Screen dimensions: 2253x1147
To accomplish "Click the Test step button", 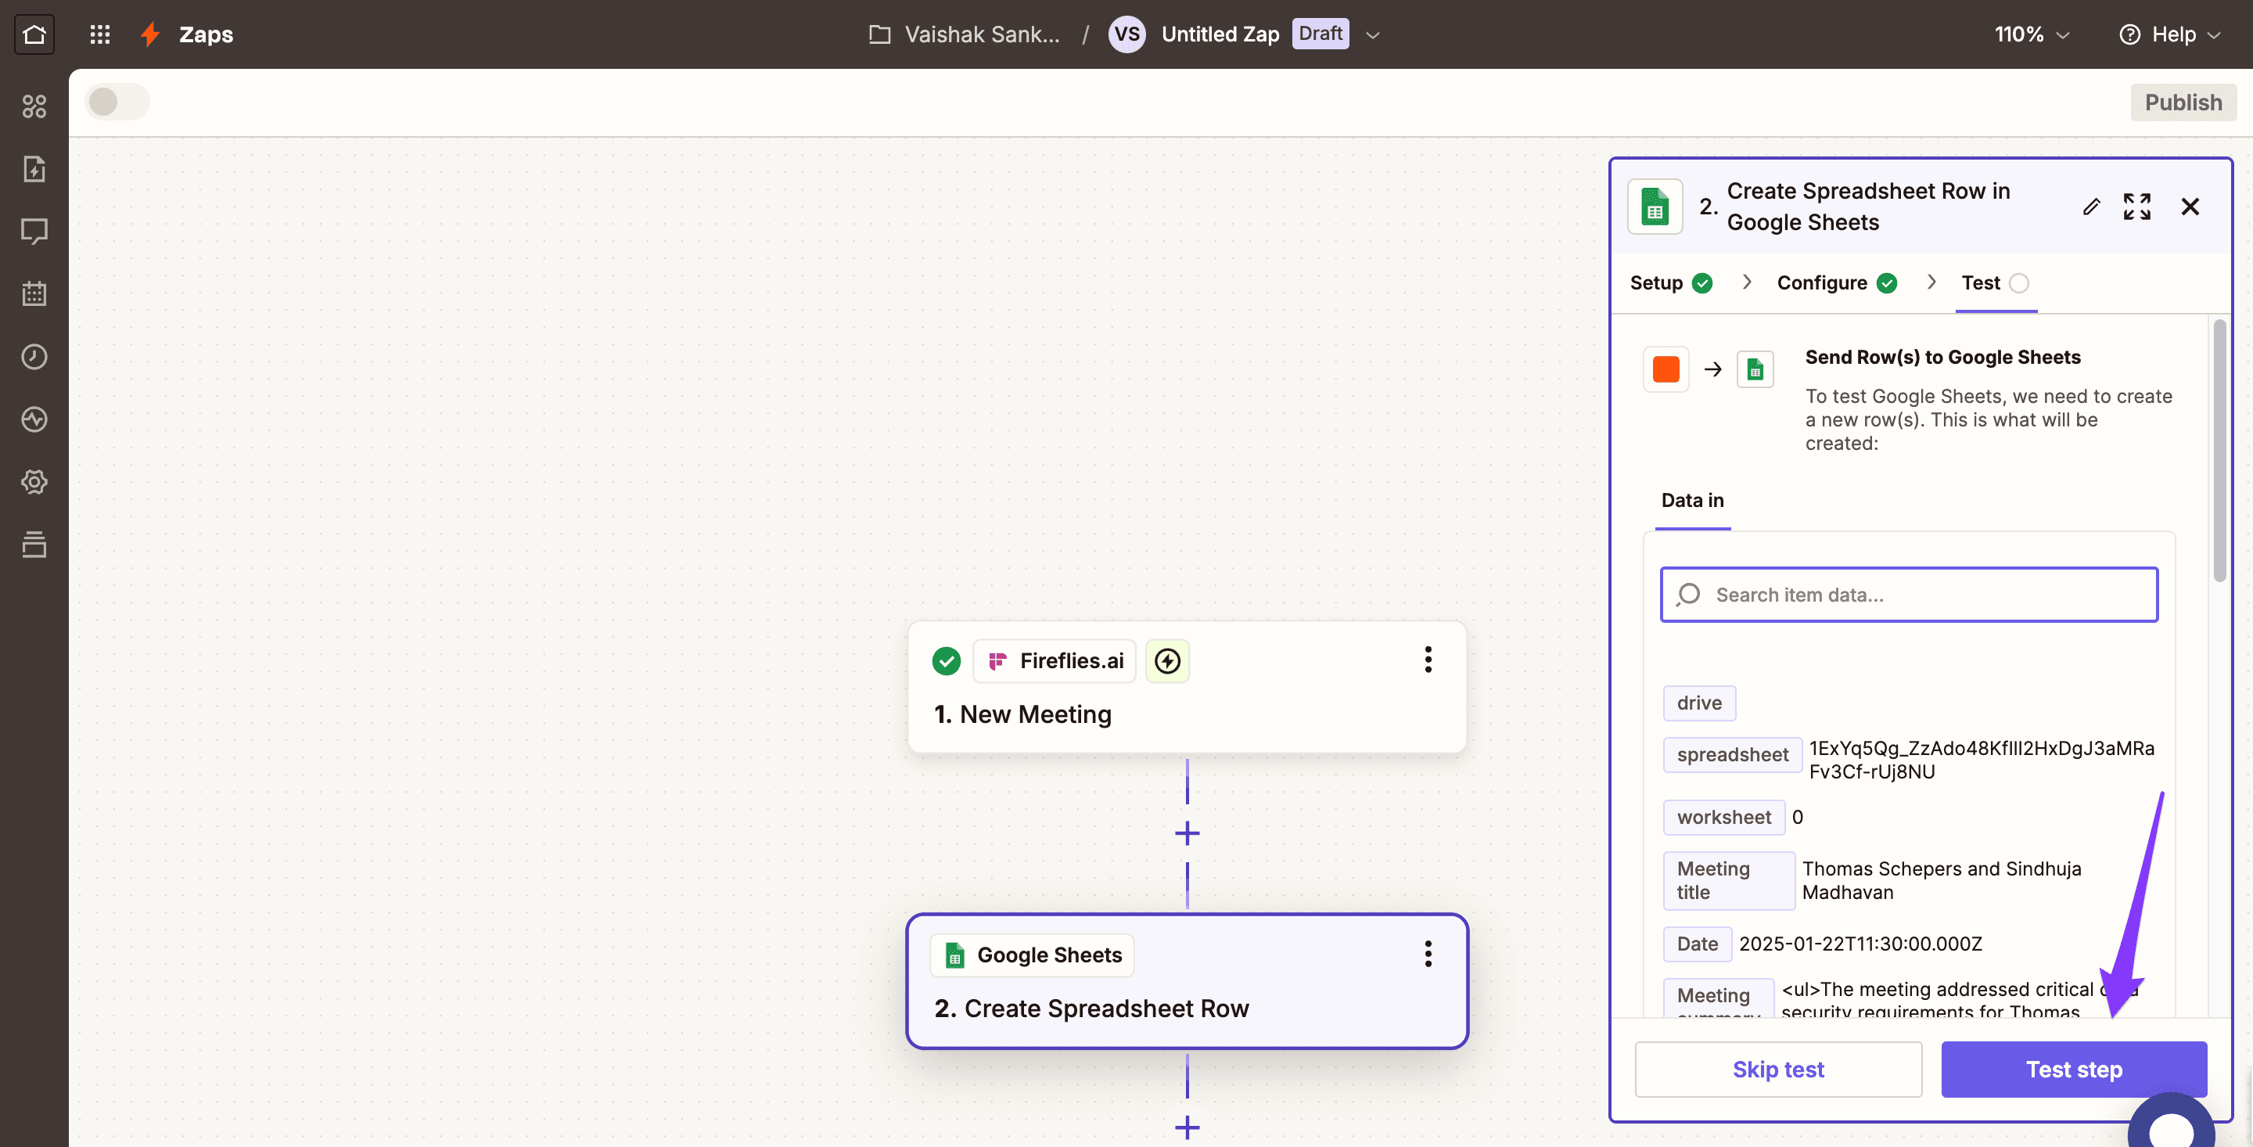I will [x=2074, y=1069].
